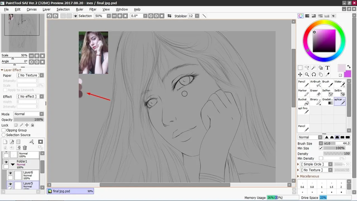This screenshot has width=357, height=201.
Task: Open the Stabilizer value dropdown
Action: coord(197,16)
